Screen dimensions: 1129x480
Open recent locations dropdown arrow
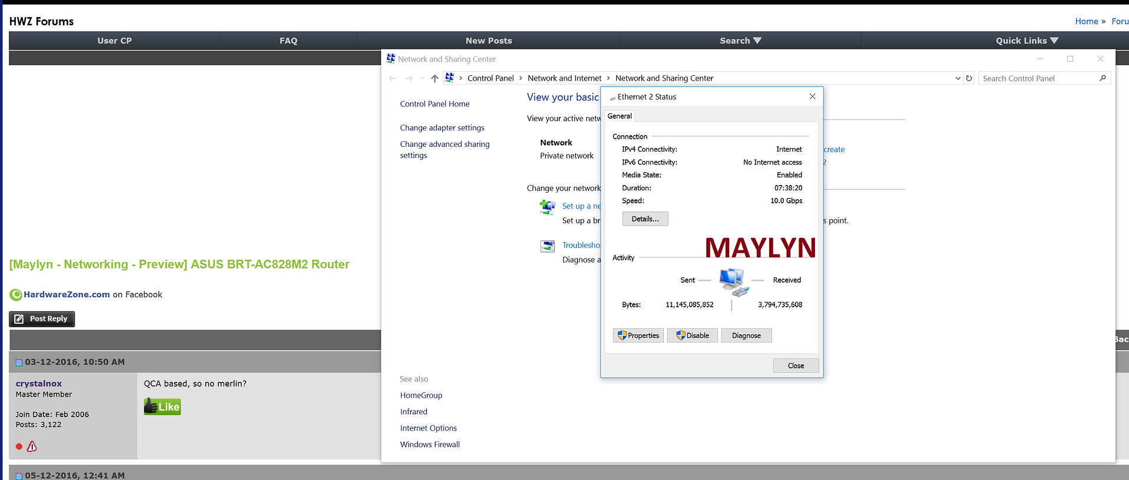coord(422,78)
